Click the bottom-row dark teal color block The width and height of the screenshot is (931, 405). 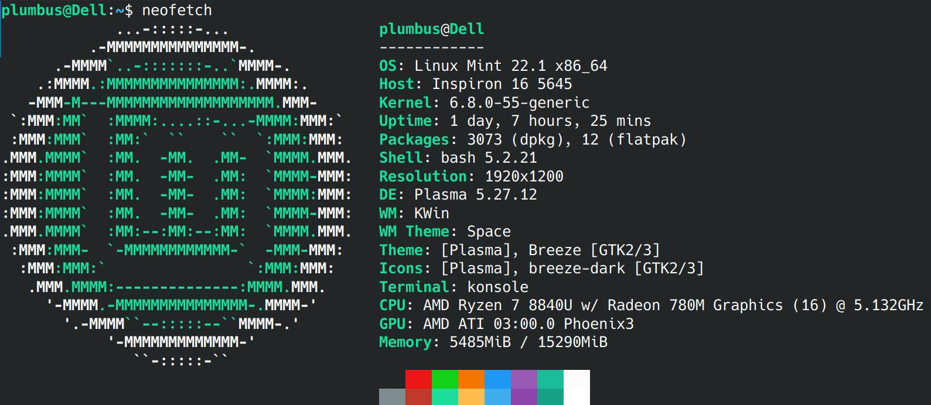click(550, 397)
